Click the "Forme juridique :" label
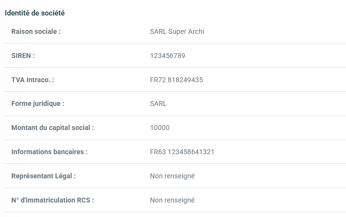 (x=38, y=103)
